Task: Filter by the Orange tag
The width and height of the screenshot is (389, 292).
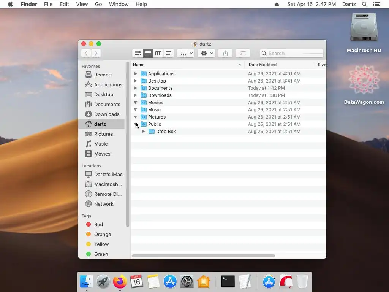Action: [x=102, y=234]
